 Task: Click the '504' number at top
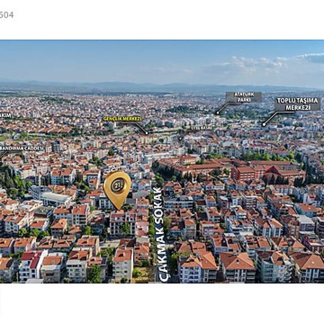pyautogui.click(x=6, y=15)
